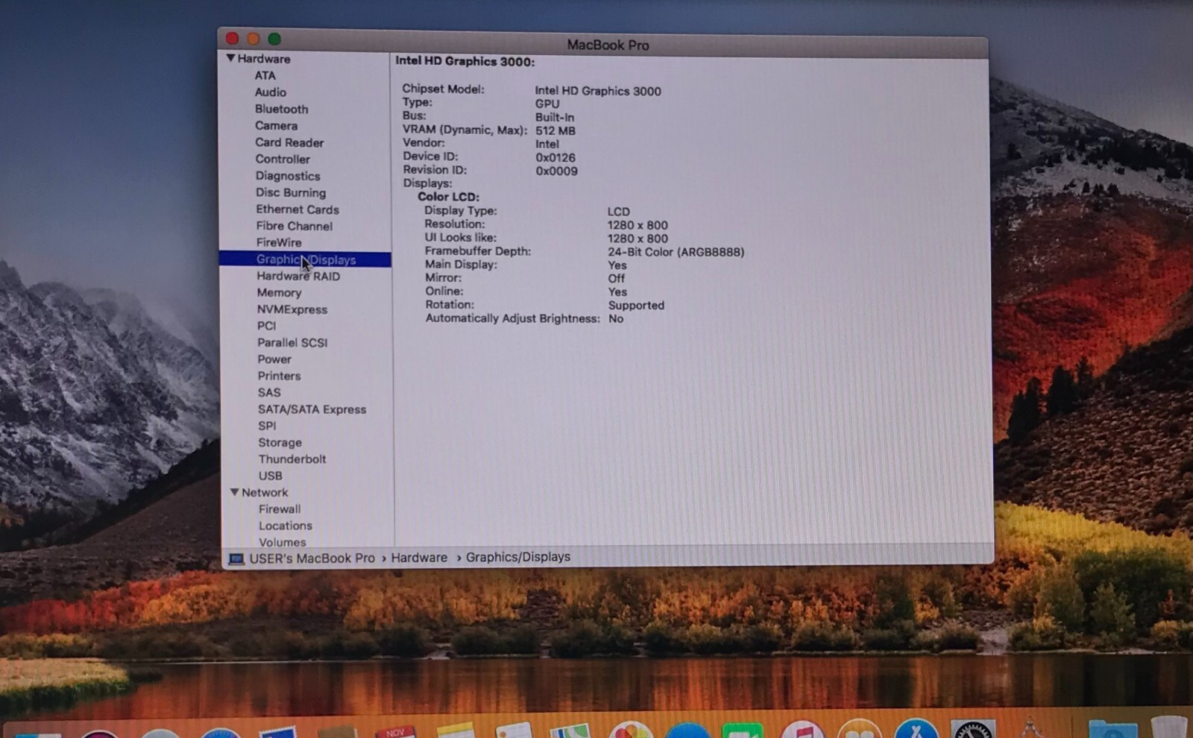This screenshot has height=738, width=1193.
Task: Show Memory information
Action: (x=280, y=293)
